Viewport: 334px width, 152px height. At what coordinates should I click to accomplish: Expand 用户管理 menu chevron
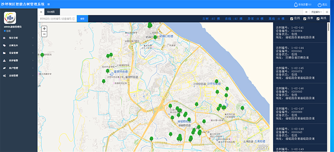pos(33,68)
